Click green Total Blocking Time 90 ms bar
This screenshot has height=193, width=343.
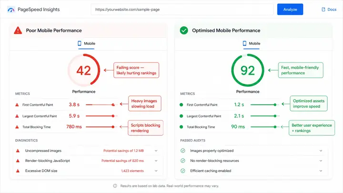tap(264, 127)
